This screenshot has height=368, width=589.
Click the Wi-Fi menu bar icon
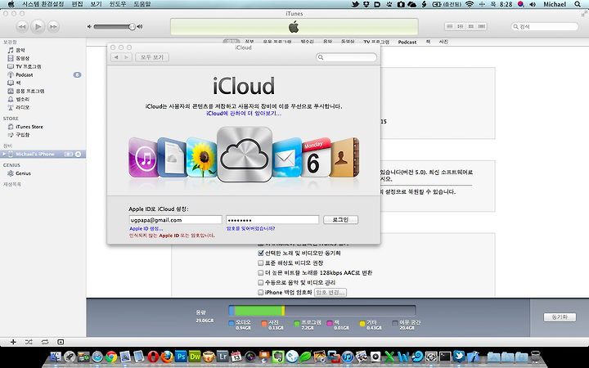click(470, 4)
